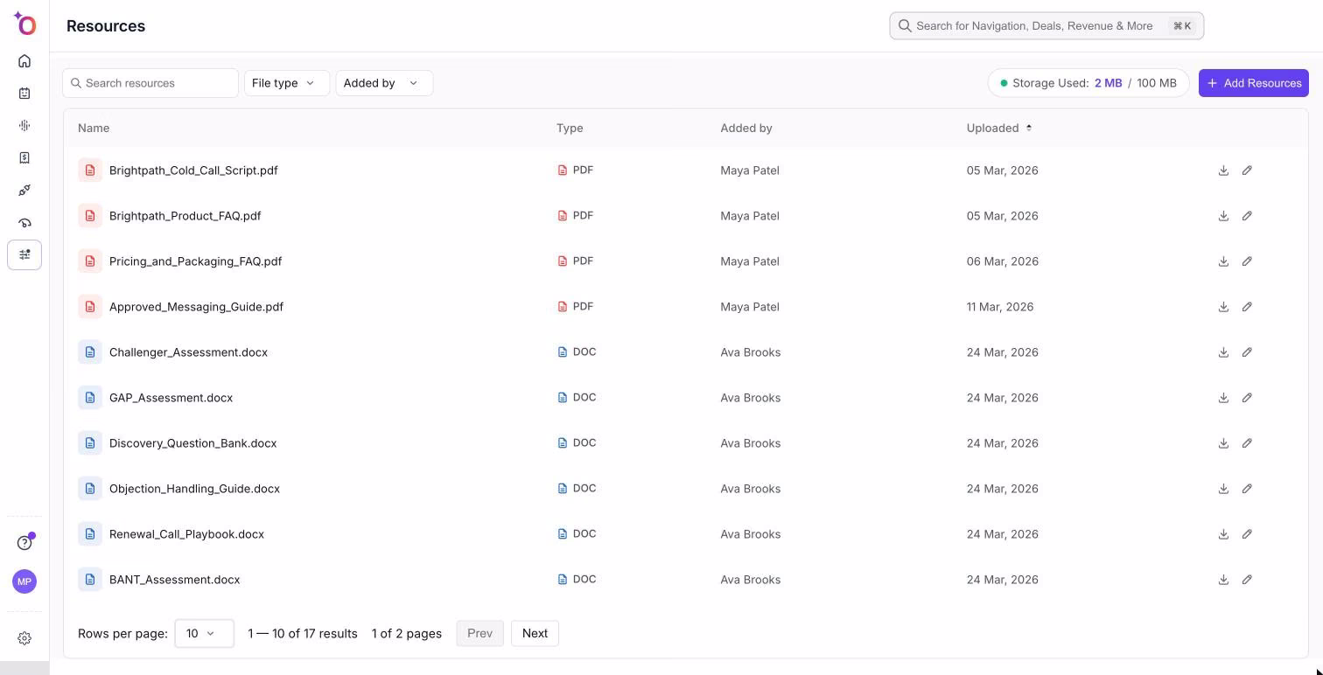The image size is (1323, 675).
Task: Edit Brightpath_Product_FAQ.pdf with the pencil icon
Action: click(x=1247, y=216)
